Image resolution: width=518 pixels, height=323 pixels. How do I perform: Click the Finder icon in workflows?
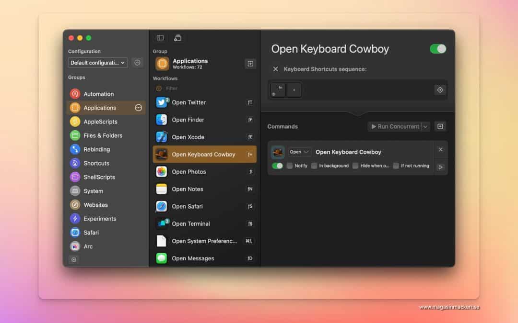pos(162,120)
